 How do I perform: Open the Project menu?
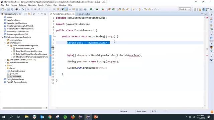point(48,5)
